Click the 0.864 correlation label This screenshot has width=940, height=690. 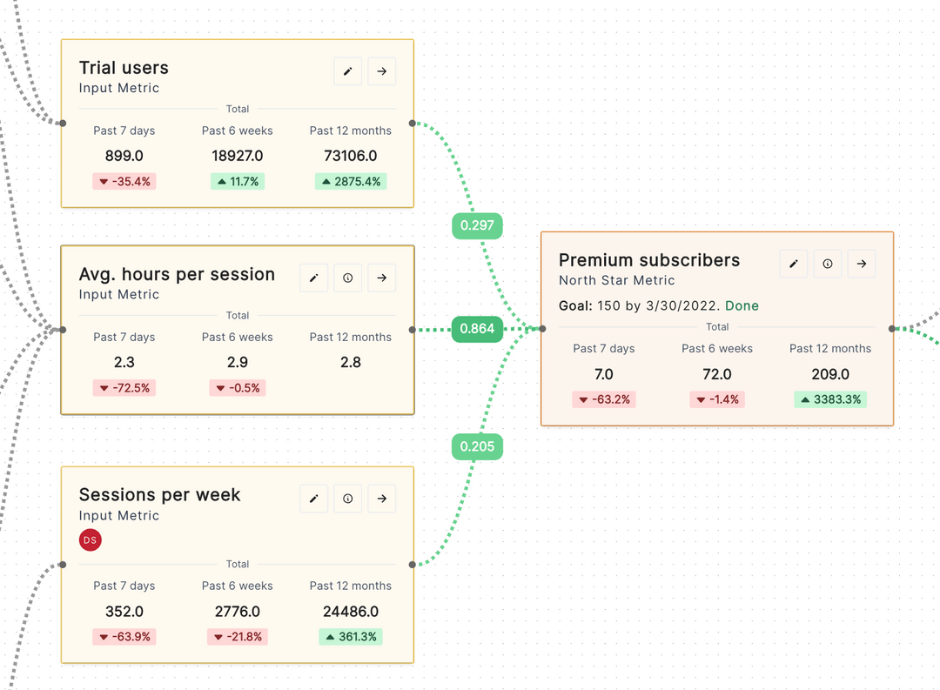click(x=477, y=329)
